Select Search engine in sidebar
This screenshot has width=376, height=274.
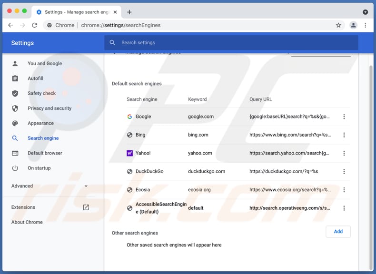[x=43, y=138]
